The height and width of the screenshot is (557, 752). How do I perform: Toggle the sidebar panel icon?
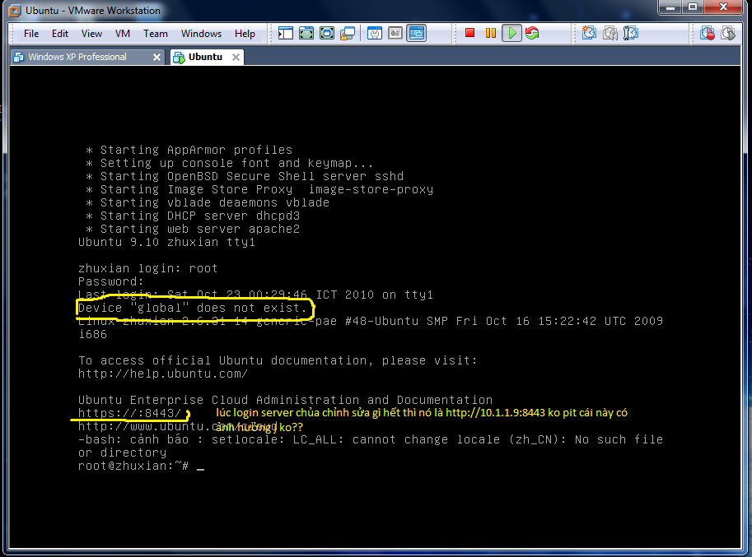(285, 33)
